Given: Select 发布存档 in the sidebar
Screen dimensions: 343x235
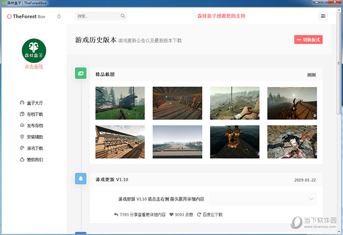Looking at the screenshot, I should point(35,126).
